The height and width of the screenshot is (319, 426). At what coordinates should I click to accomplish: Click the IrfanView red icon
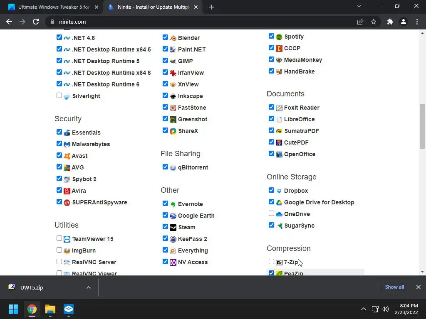tap(173, 73)
